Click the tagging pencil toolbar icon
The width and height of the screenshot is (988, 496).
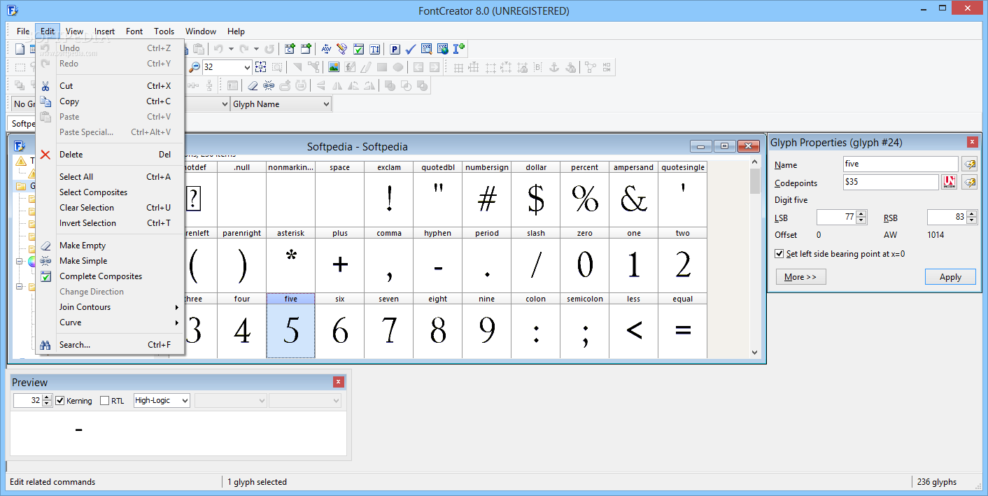point(341,49)
